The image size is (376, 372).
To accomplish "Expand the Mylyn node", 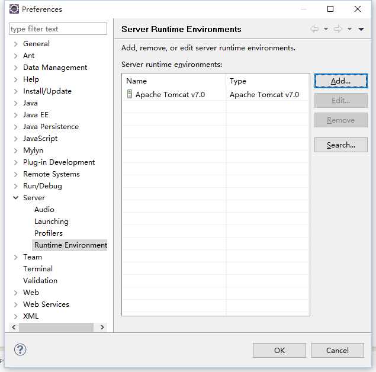I will point(16,150).
